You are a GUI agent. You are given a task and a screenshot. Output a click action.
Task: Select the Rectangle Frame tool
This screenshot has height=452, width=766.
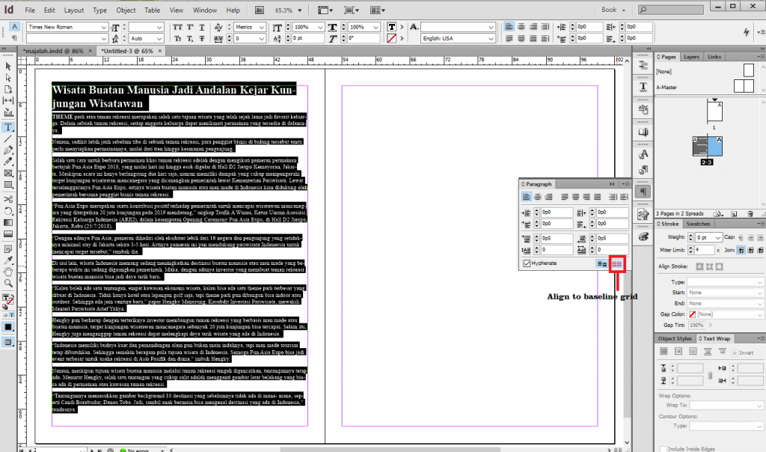8,174
